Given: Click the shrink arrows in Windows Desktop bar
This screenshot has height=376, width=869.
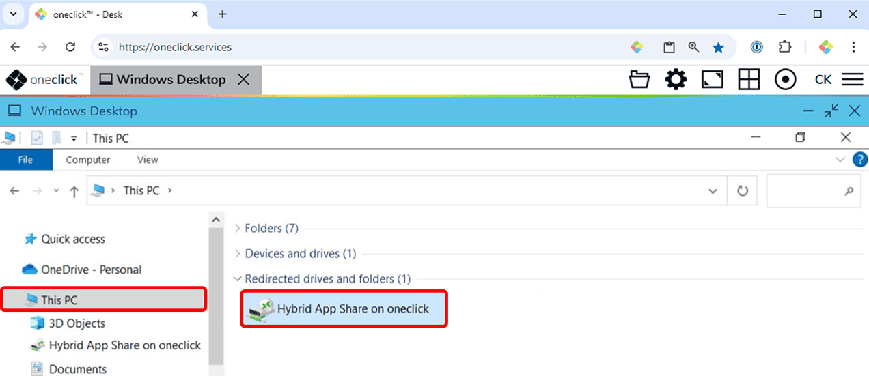Looking at the screenshot, I should 831,111.
